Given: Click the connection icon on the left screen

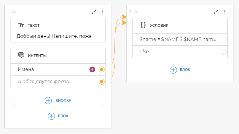Looking at the screenshot, I should click(94, 12).
